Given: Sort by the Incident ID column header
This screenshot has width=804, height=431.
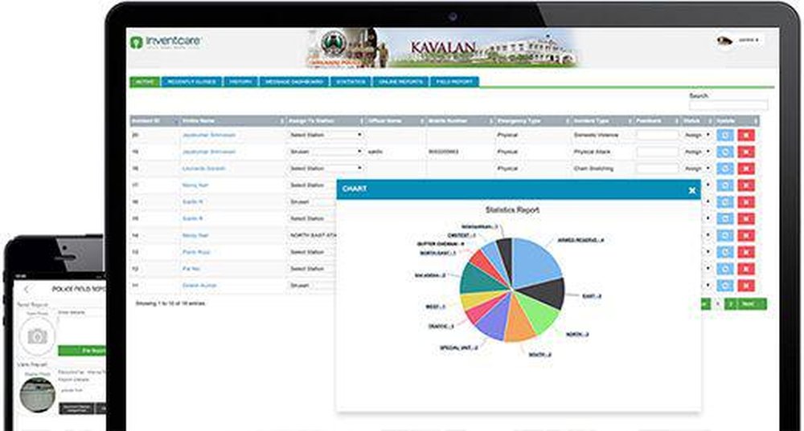Looking at the screenshot, I should point(154,121).
